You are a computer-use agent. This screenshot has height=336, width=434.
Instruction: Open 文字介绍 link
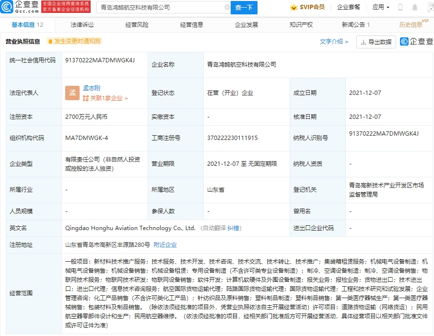(x=334, y=42)
